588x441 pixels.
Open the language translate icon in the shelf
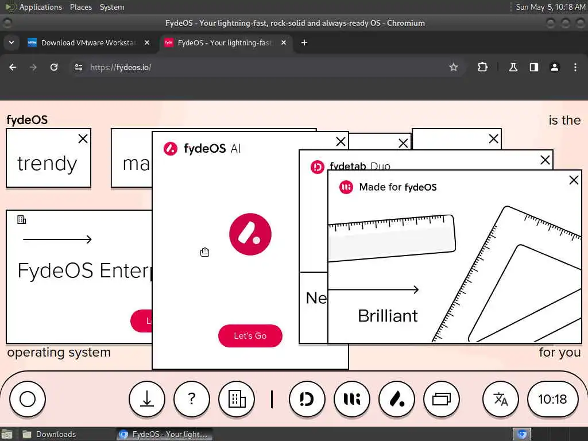501,399
